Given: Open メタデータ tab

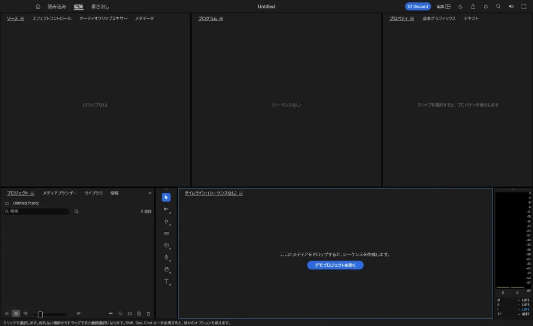Looking at the screenshot, I should [x=145, y=18].
